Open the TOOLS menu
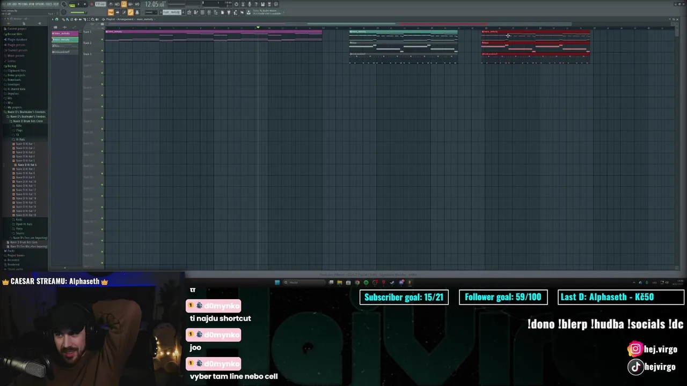This screenshot has height=386, width=687. 48,4
